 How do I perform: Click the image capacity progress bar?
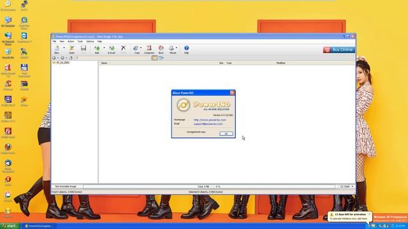tap(209, 186)
